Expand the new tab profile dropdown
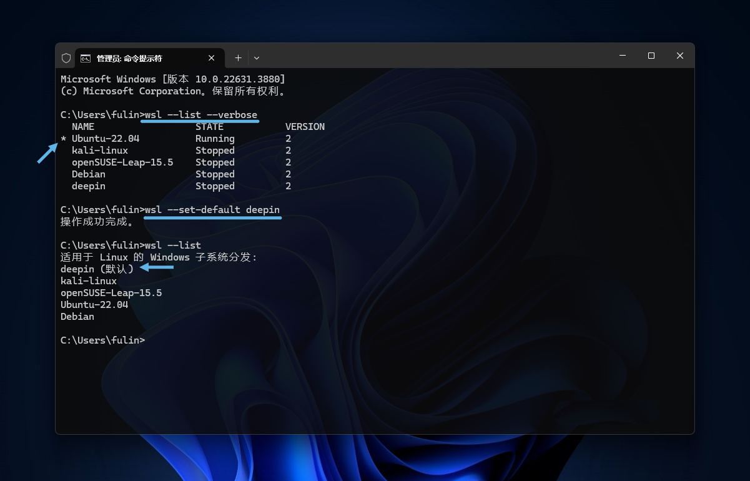Viewport: 750px width, 481px height. [x=256, y=58]
